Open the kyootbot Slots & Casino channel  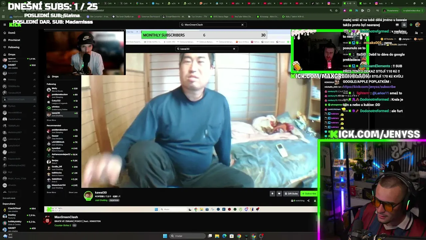(62, 149)
